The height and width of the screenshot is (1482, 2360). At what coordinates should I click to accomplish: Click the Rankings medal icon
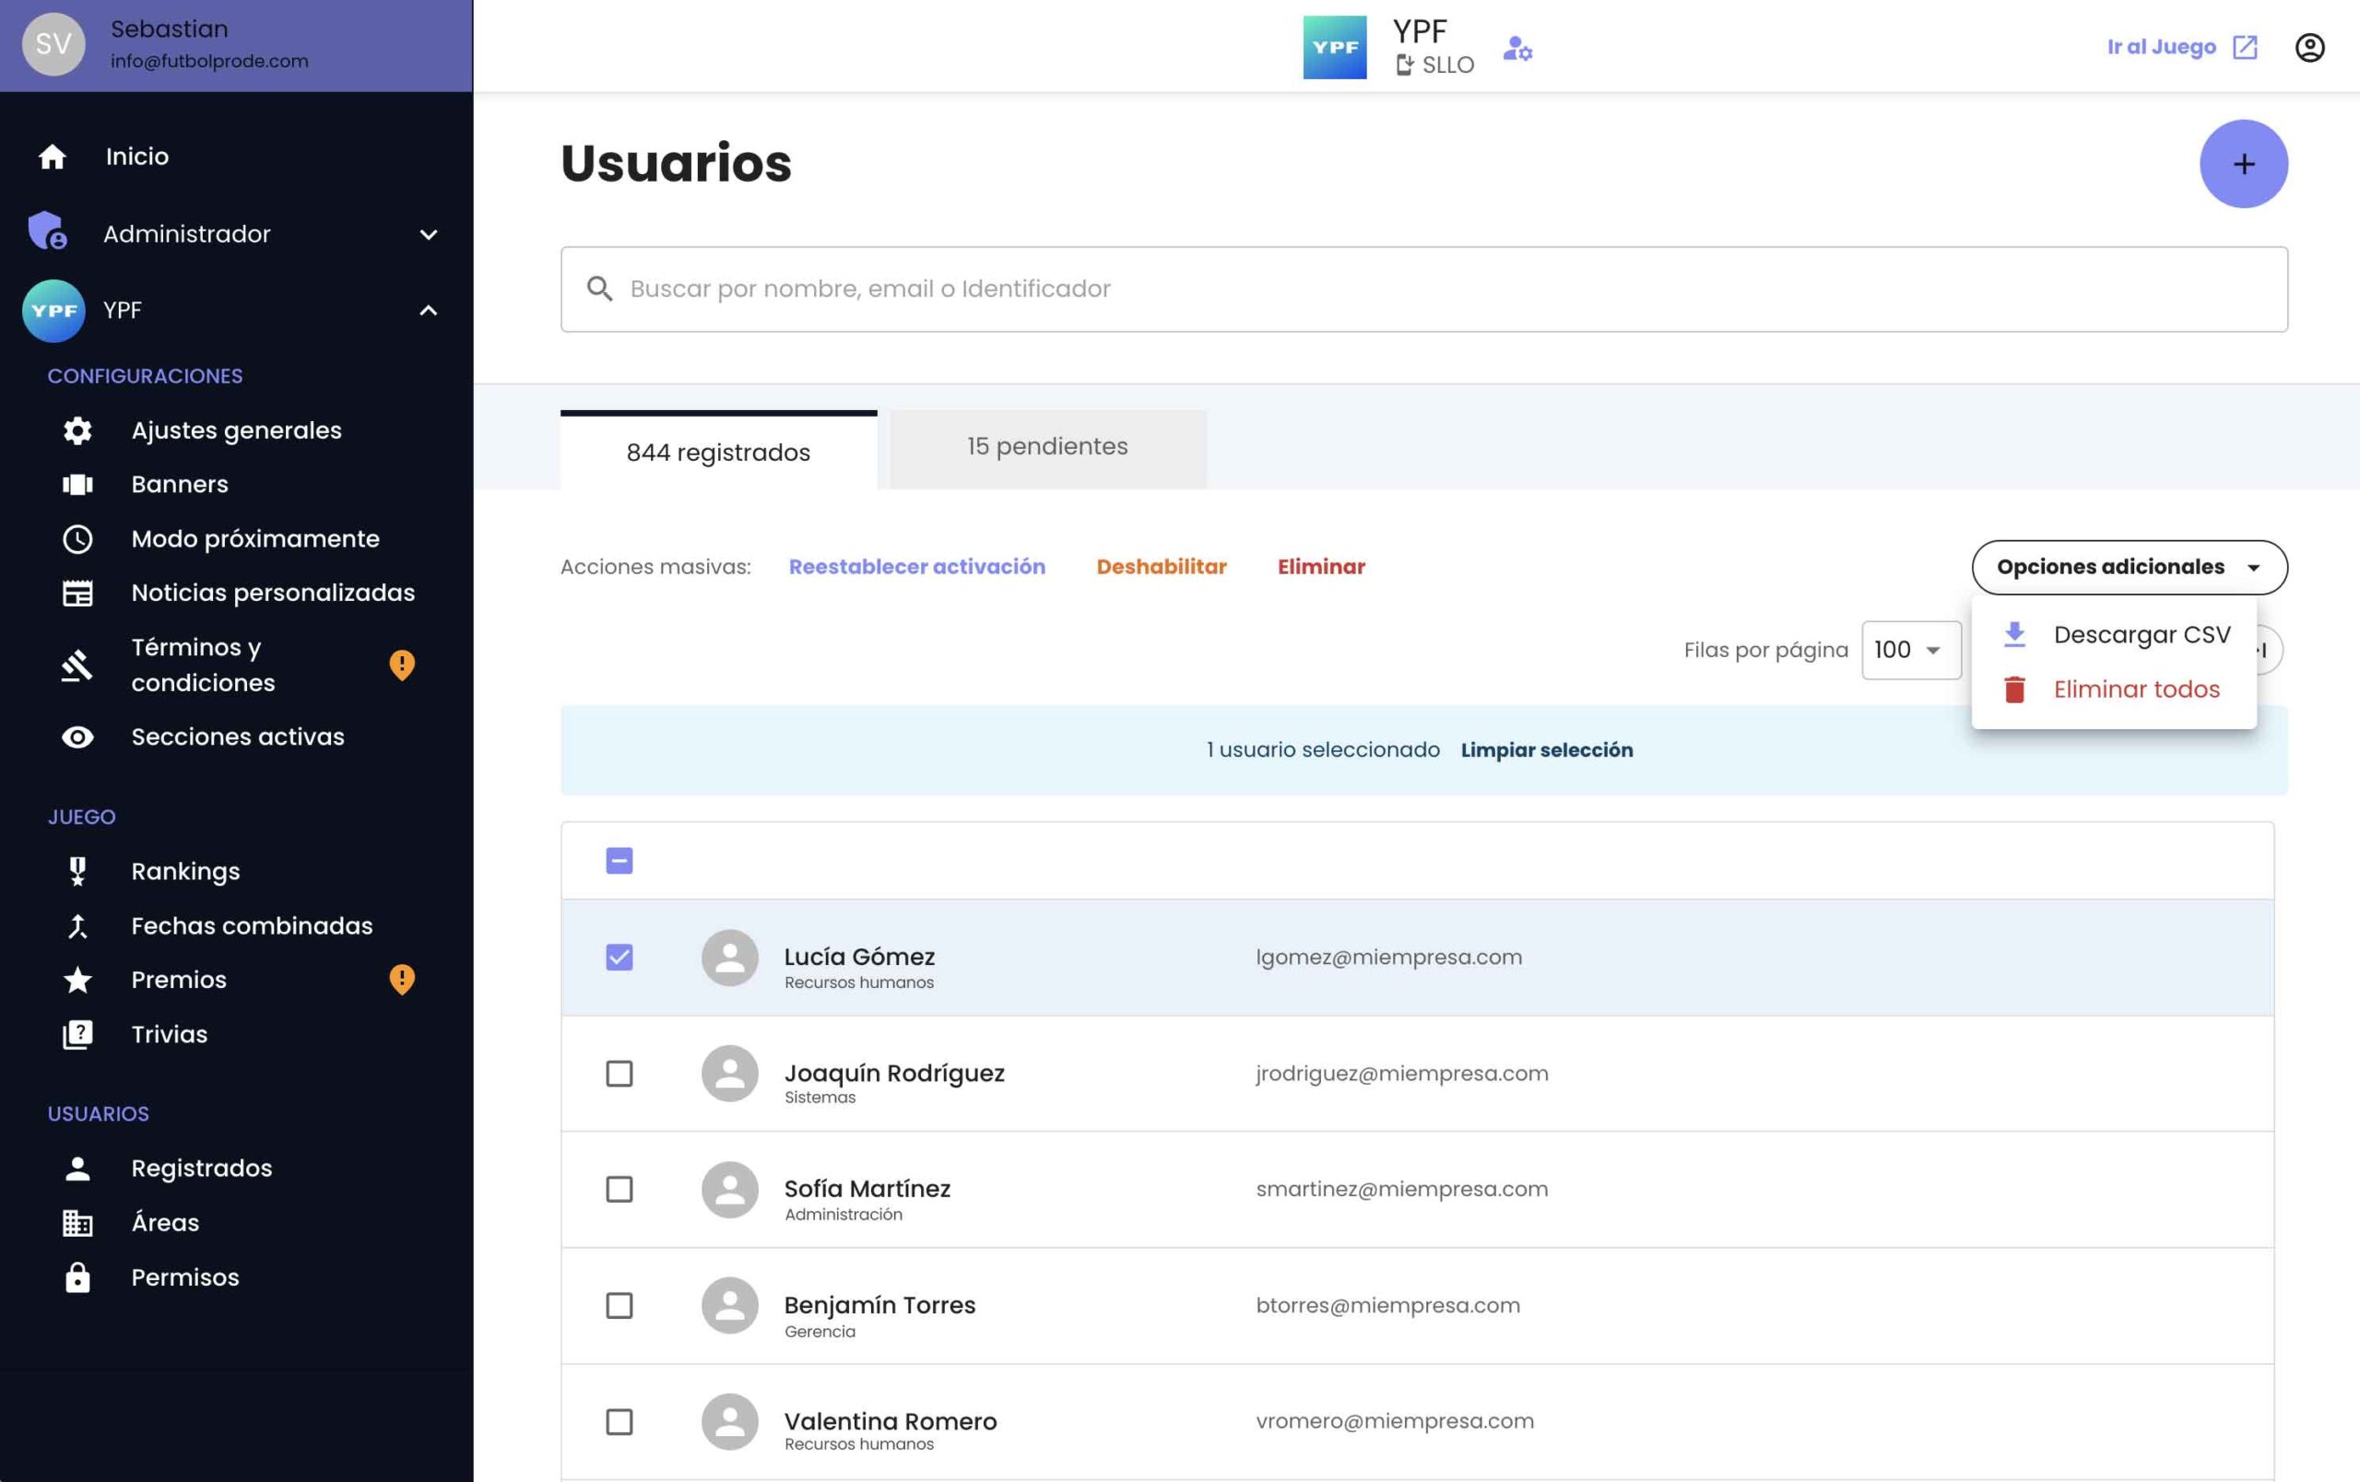pyautogui.click(x=77, y=871)
